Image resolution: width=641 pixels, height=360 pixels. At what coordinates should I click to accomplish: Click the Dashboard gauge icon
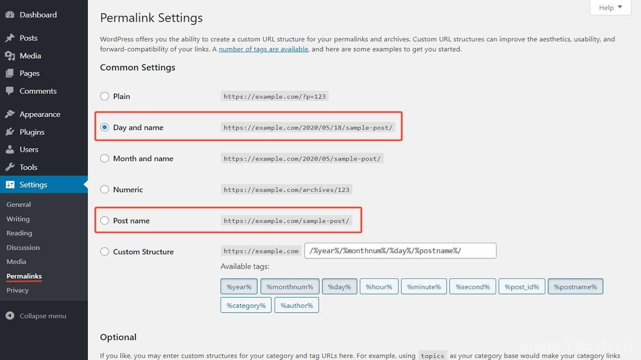point(10,15)
